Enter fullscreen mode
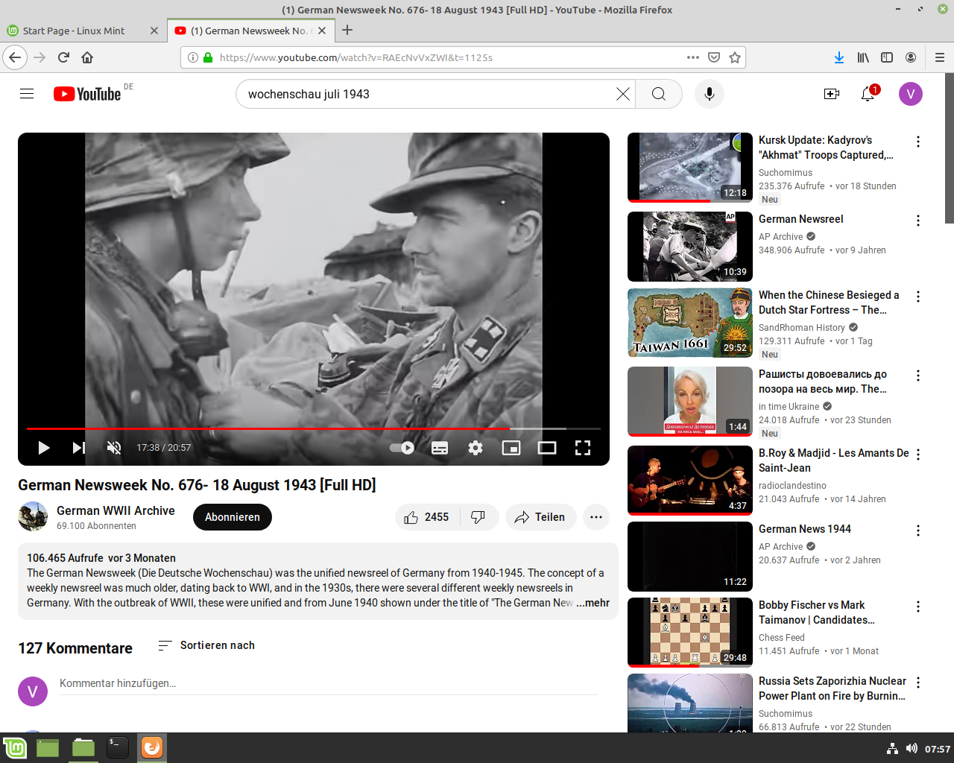Screen dimensions: 954x763 click(x=583, y=448)
